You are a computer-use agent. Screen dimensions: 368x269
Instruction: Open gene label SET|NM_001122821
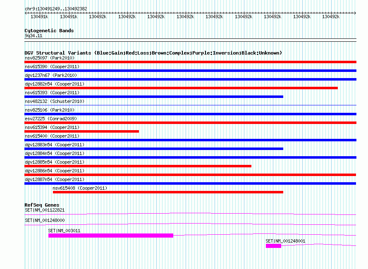[45, 210]
